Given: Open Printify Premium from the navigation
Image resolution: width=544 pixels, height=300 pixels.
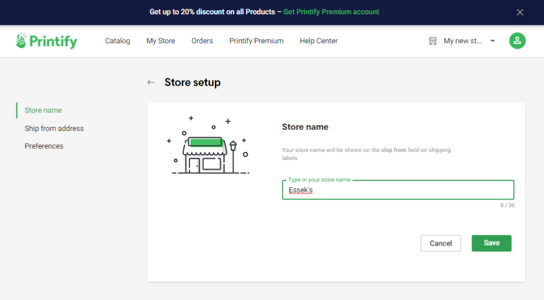Looking at the screenshot, I should pos(256,41).
